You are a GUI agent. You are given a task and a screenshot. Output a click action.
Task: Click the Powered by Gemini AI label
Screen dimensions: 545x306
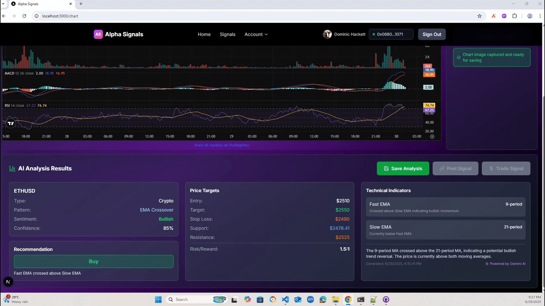point(505,264)
